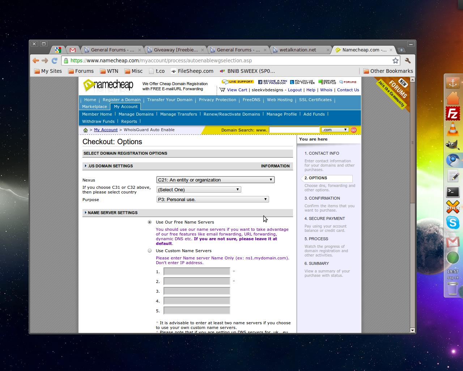463x371 pixels.
Task: Click the Namecheap logo
Action: (108, 85)
